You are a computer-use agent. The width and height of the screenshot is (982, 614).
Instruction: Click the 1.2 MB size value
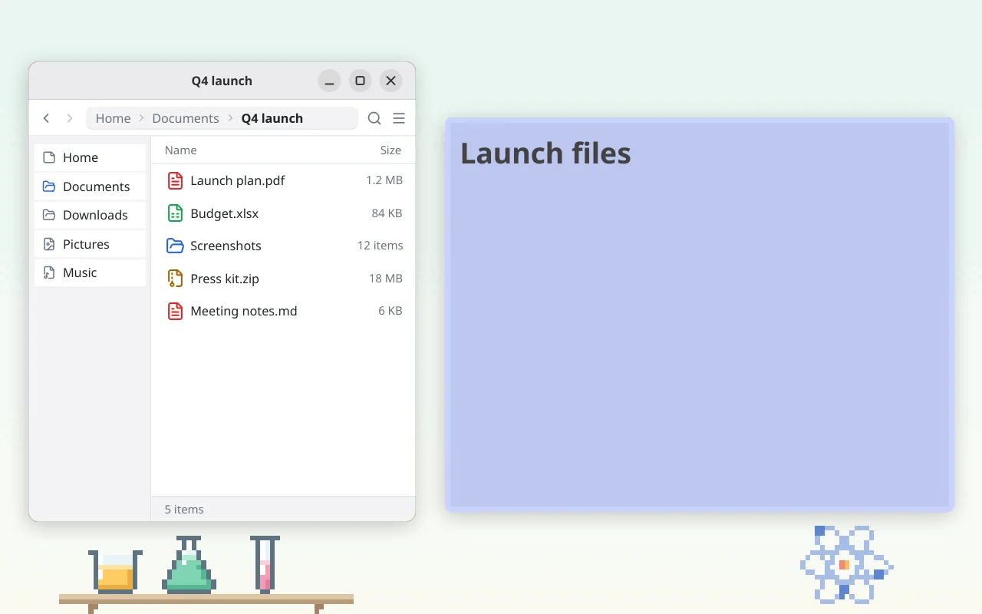tap(384, 180)
